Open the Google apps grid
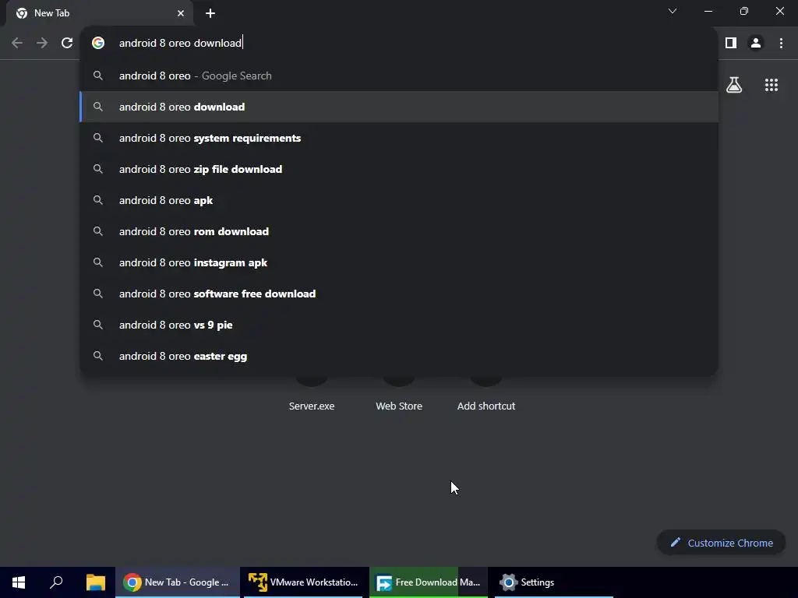This screenshot has width=798, height=598. (x=771, y=85)
